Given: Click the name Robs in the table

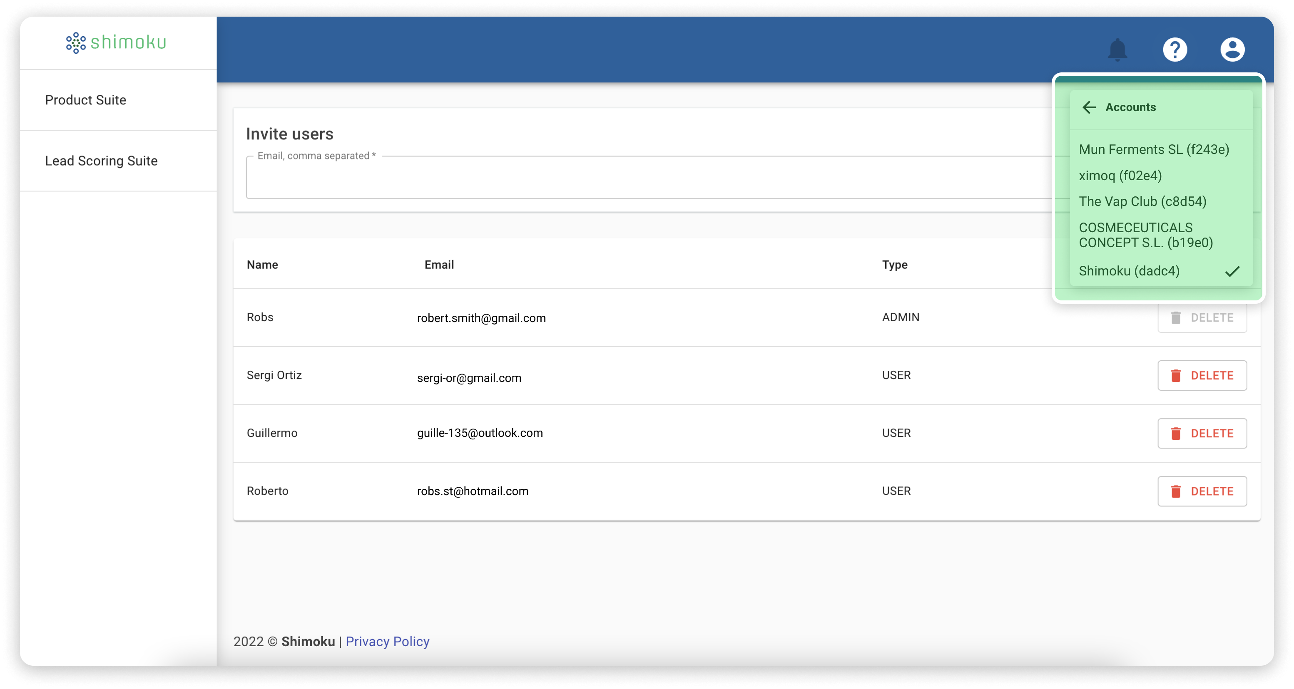Looking at the screenshot, I should tap(260, 317).
